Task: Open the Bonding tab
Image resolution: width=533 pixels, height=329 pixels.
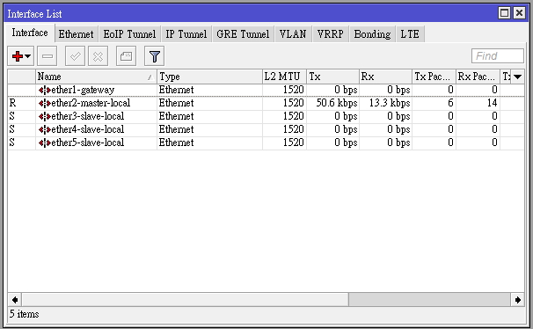Action: click(x=373, y=34)
